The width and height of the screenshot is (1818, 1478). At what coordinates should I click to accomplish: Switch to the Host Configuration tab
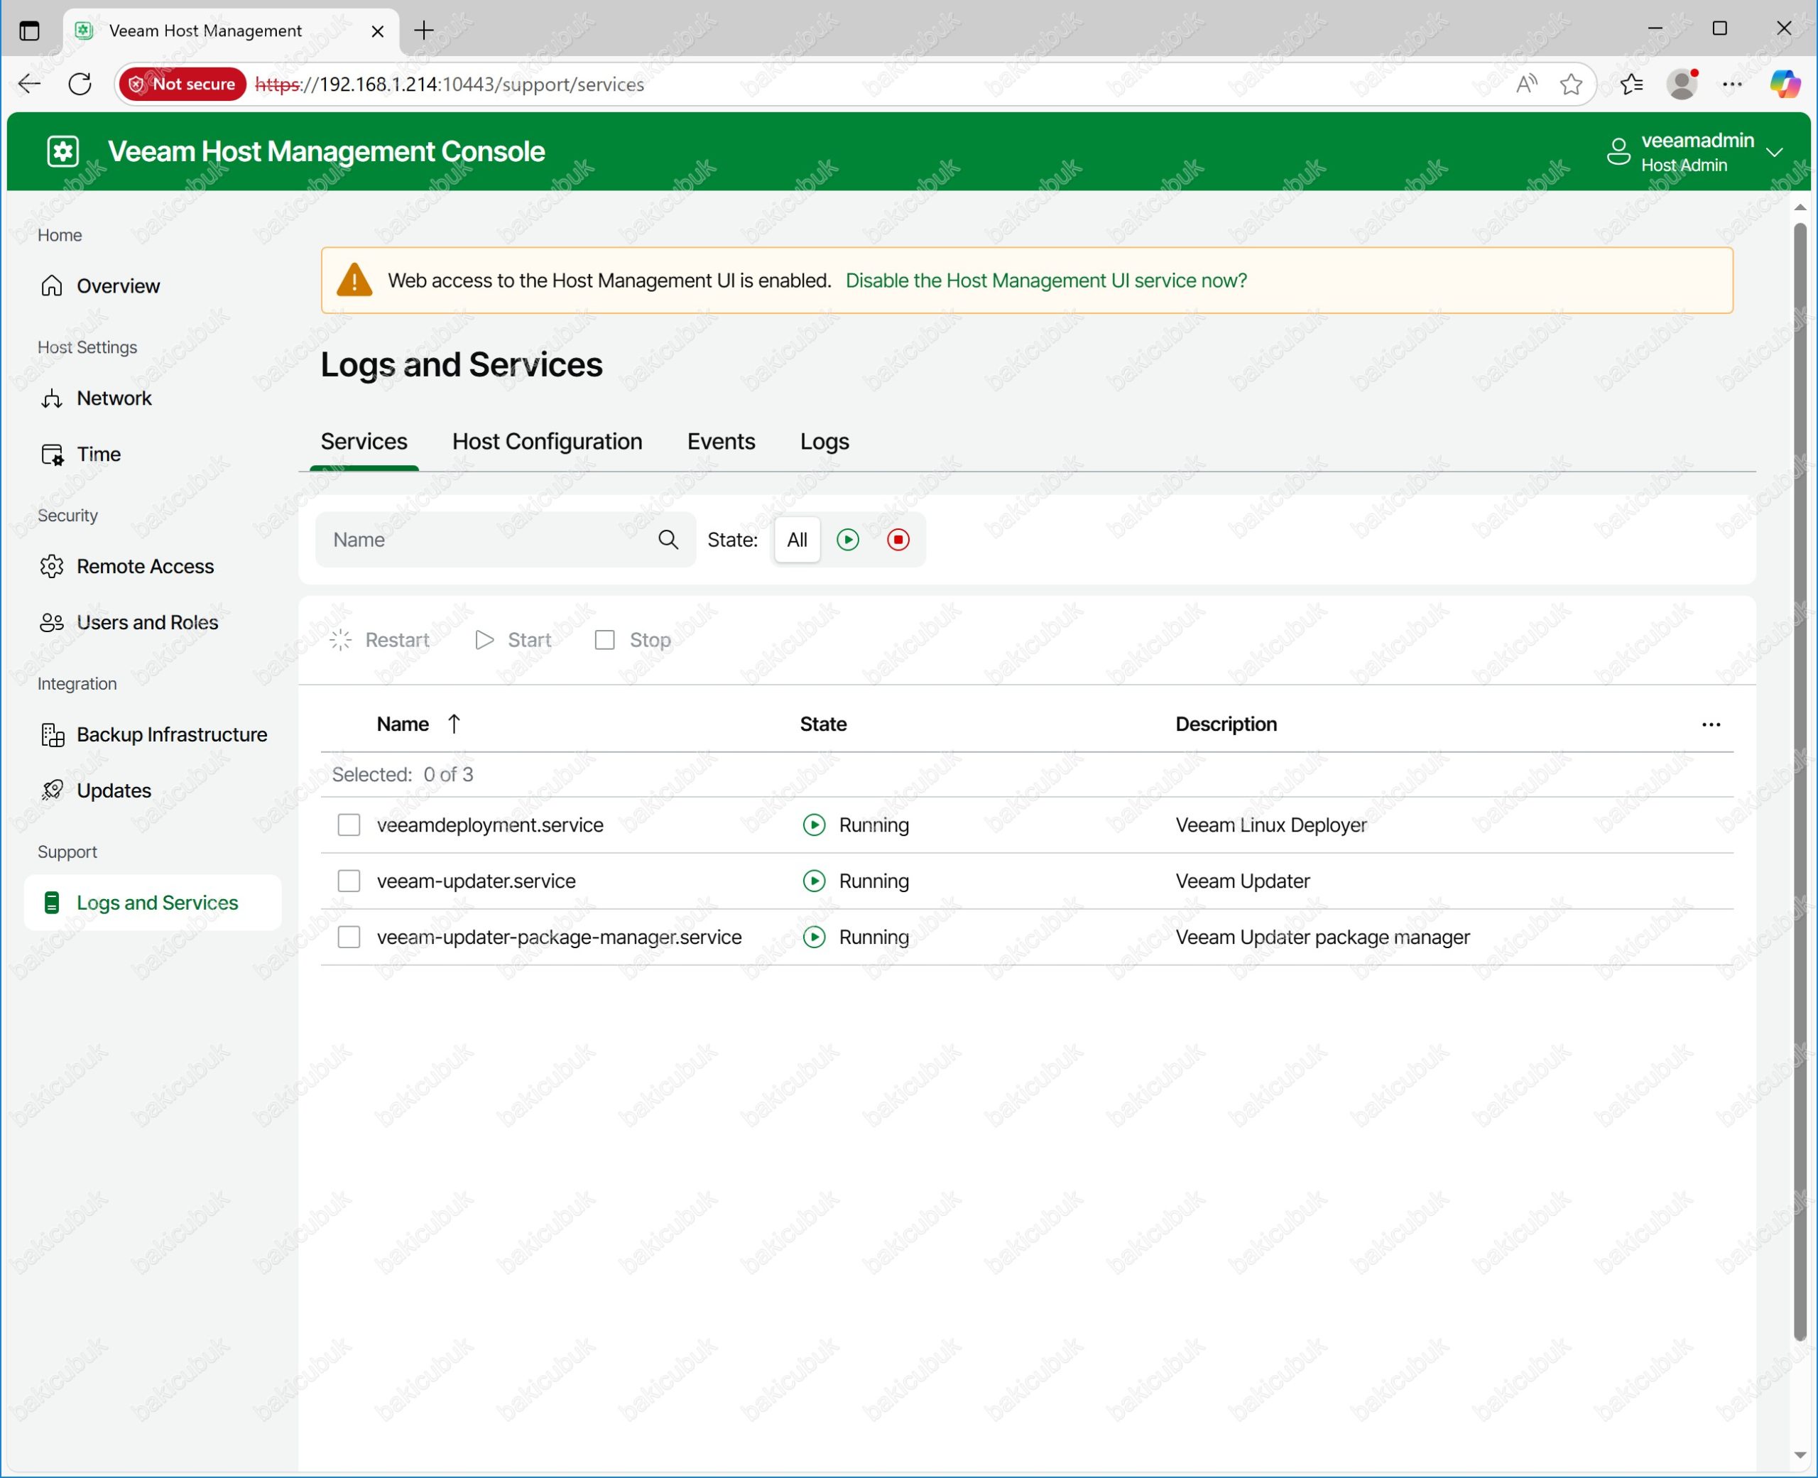[x=548, y=442]
